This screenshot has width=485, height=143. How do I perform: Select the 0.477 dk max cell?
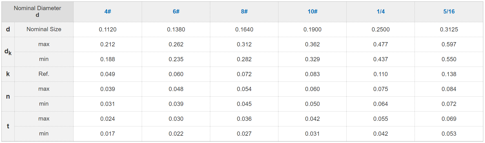tap(381, 44)
